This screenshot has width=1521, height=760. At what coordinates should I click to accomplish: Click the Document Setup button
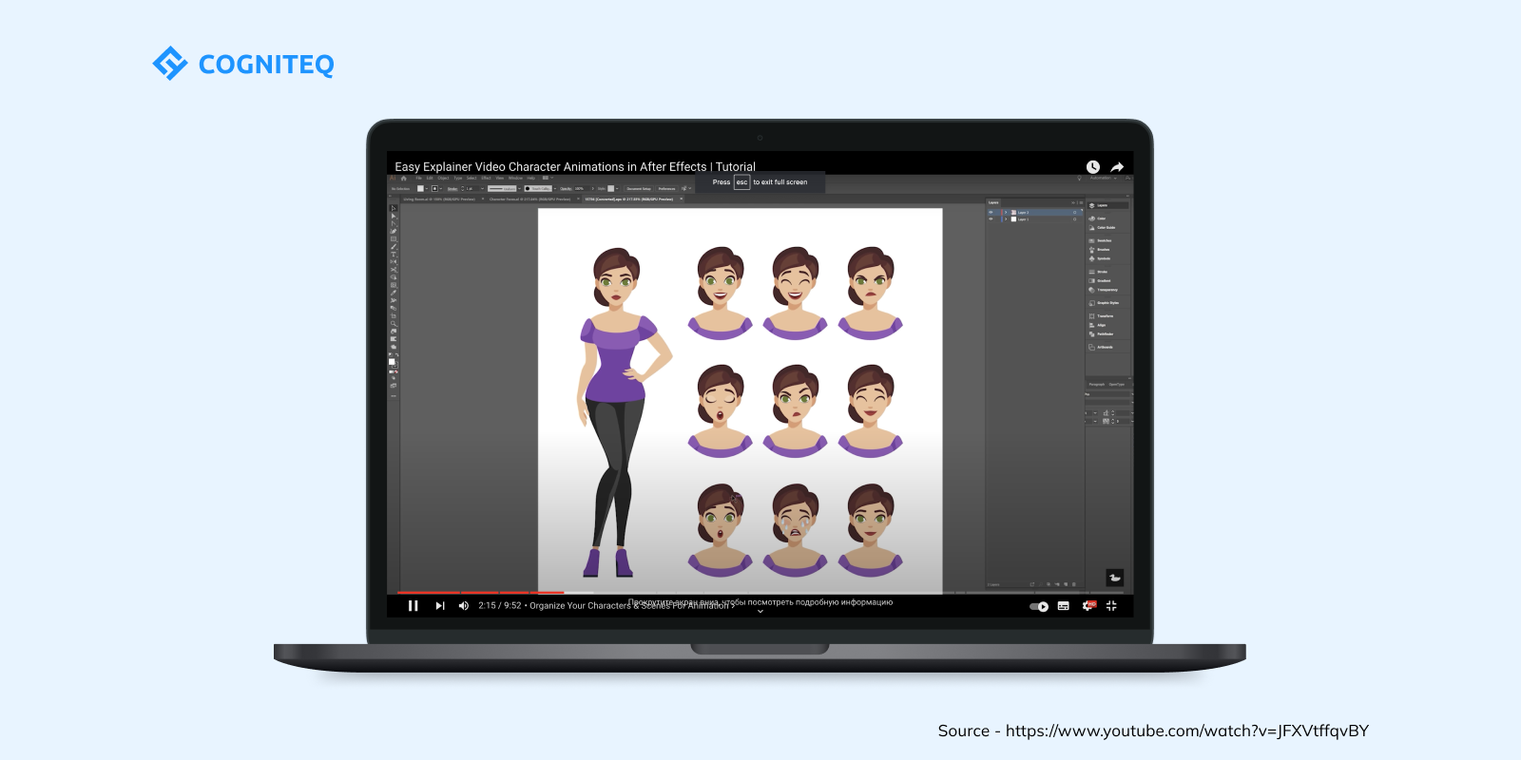(639, 188)
